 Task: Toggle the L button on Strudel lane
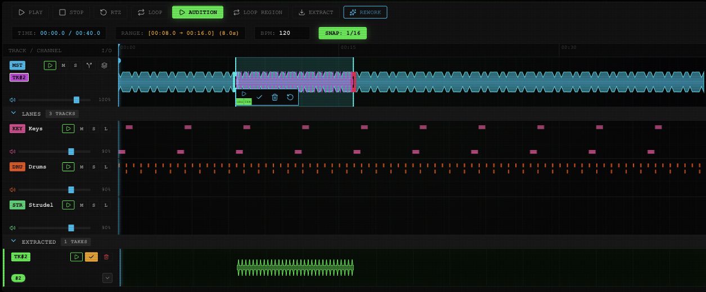tap(106, 205)
